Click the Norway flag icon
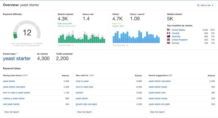Viewport: 218px width, 118px height. click(168, 43)
